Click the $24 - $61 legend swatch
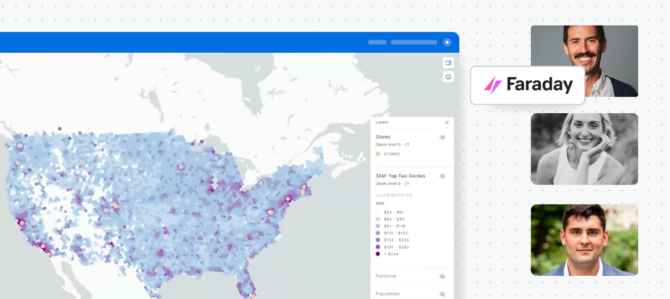The height and width of the screenshot is (299, 670). click(x=378, y=212)
